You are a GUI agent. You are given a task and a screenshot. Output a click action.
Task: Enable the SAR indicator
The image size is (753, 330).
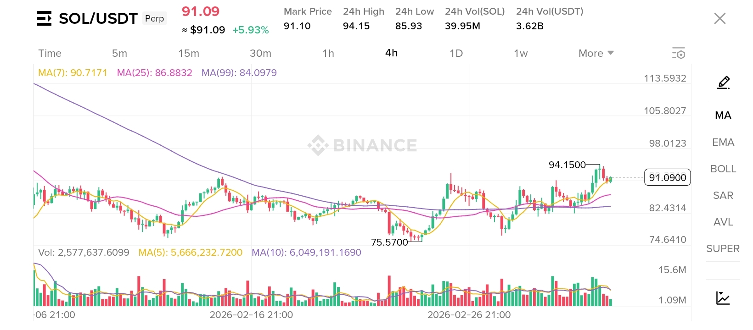[x=723, y=195]
